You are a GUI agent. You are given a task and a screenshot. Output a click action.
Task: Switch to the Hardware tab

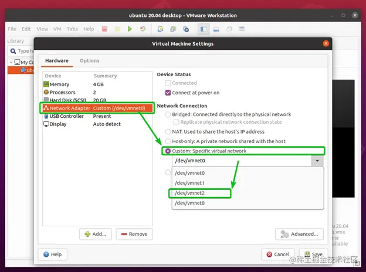coord(57,60)
